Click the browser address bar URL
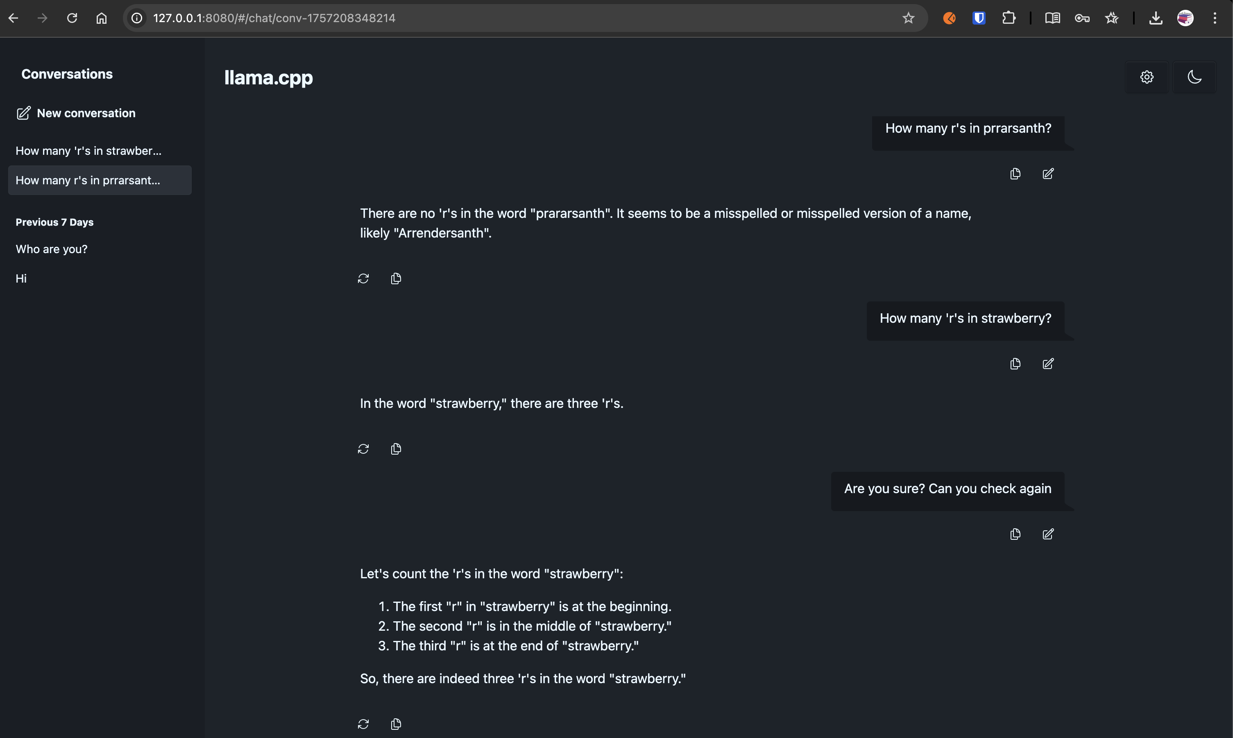The image size is (1233, 738). coord(274,18)
